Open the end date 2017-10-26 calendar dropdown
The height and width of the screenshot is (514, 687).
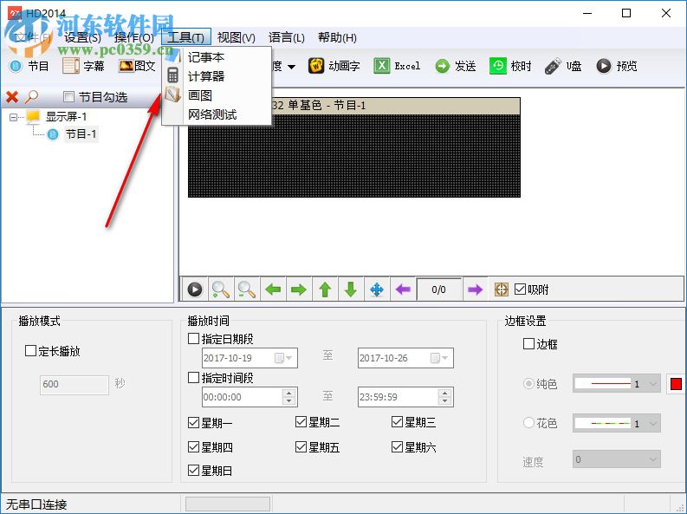pyautogui.click(x=439, y=359)
